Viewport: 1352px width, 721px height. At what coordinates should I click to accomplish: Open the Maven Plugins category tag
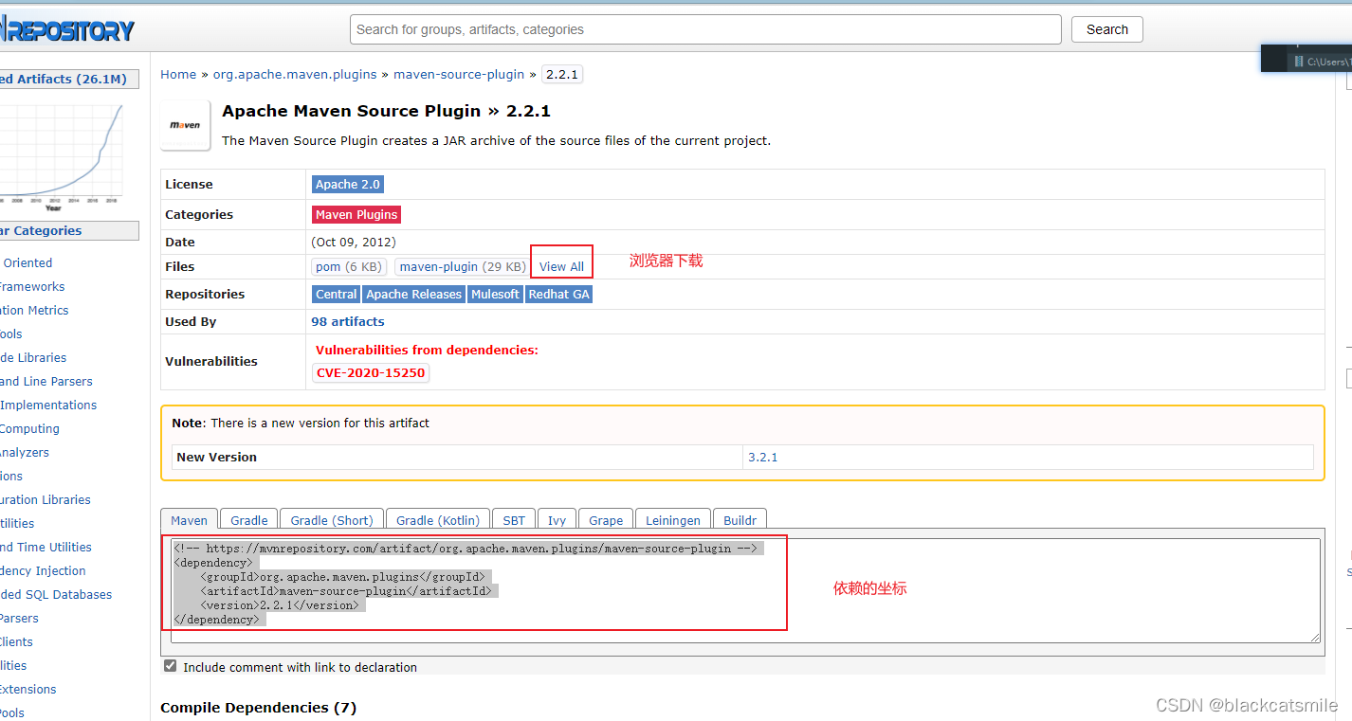point(356,214)
